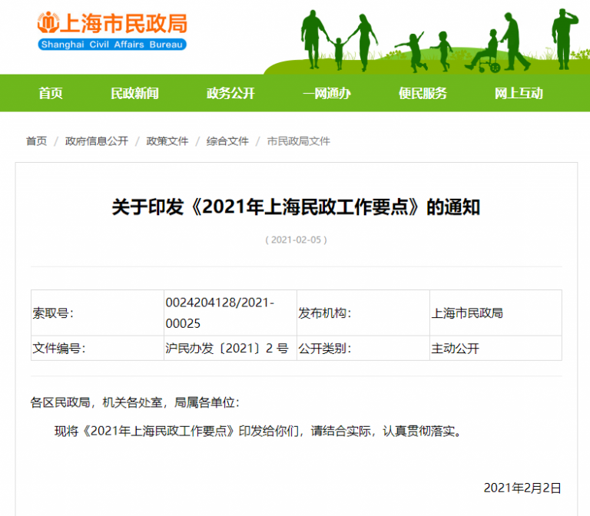Image resolution: width=590 pixels, height=516 pixels.
Task: Select the 发布机构 label cell
Action: (x=363, y=313)
